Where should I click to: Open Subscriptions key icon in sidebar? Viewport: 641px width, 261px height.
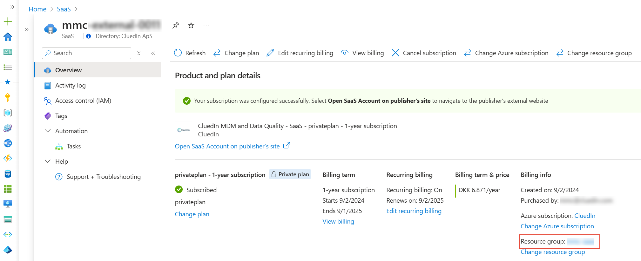pyautogui.click(x=8, y=97)
